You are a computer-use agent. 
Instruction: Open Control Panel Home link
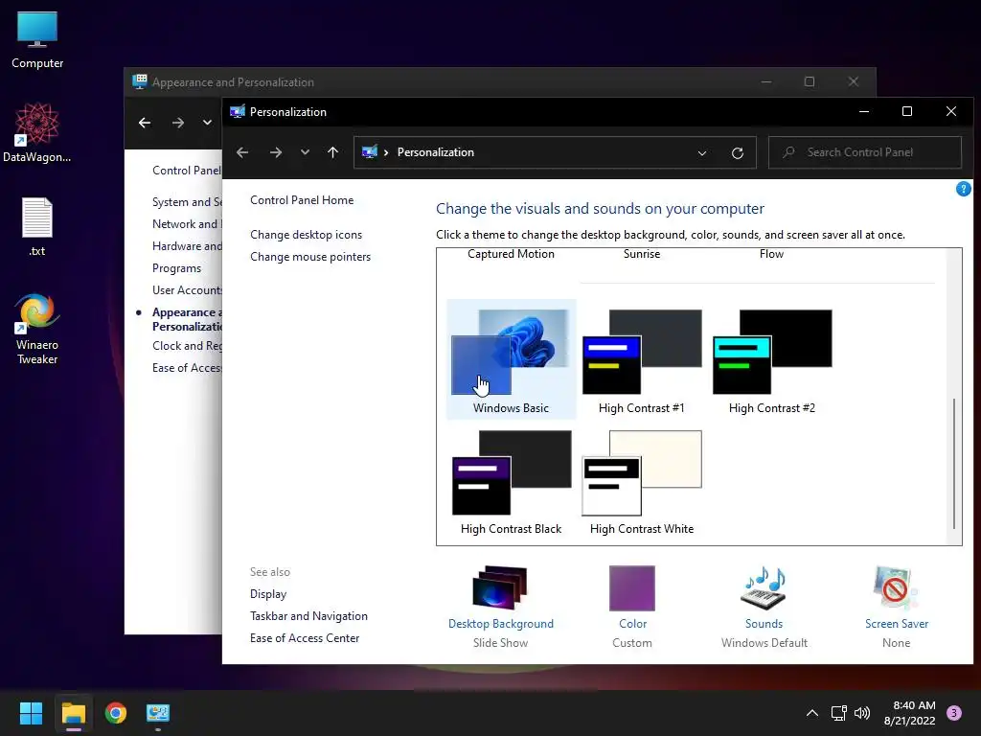click(x=302, y=200)
